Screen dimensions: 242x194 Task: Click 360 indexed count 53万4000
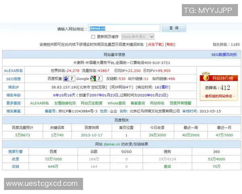[217, 159]
